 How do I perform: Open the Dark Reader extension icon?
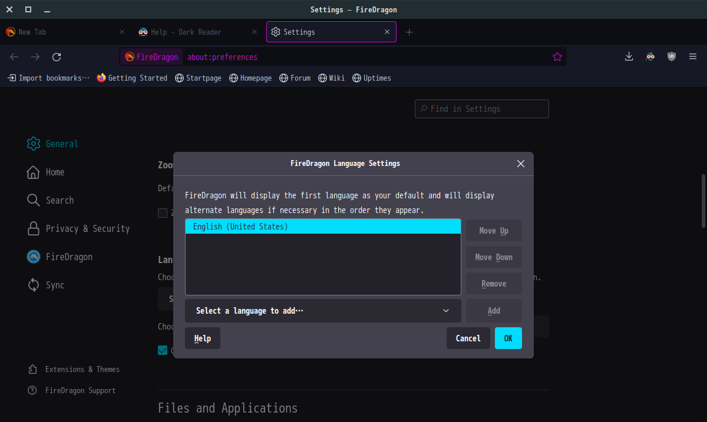pyautogui.click(x=650, y=57)
